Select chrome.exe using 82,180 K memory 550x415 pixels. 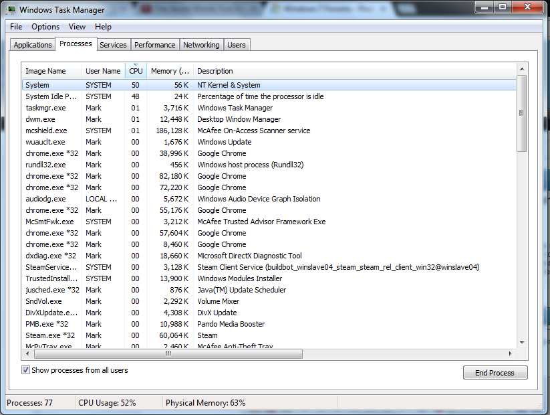tap(269, 176)
